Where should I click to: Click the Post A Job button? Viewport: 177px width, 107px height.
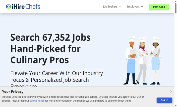pyautogui.click(x=159, y=7)
